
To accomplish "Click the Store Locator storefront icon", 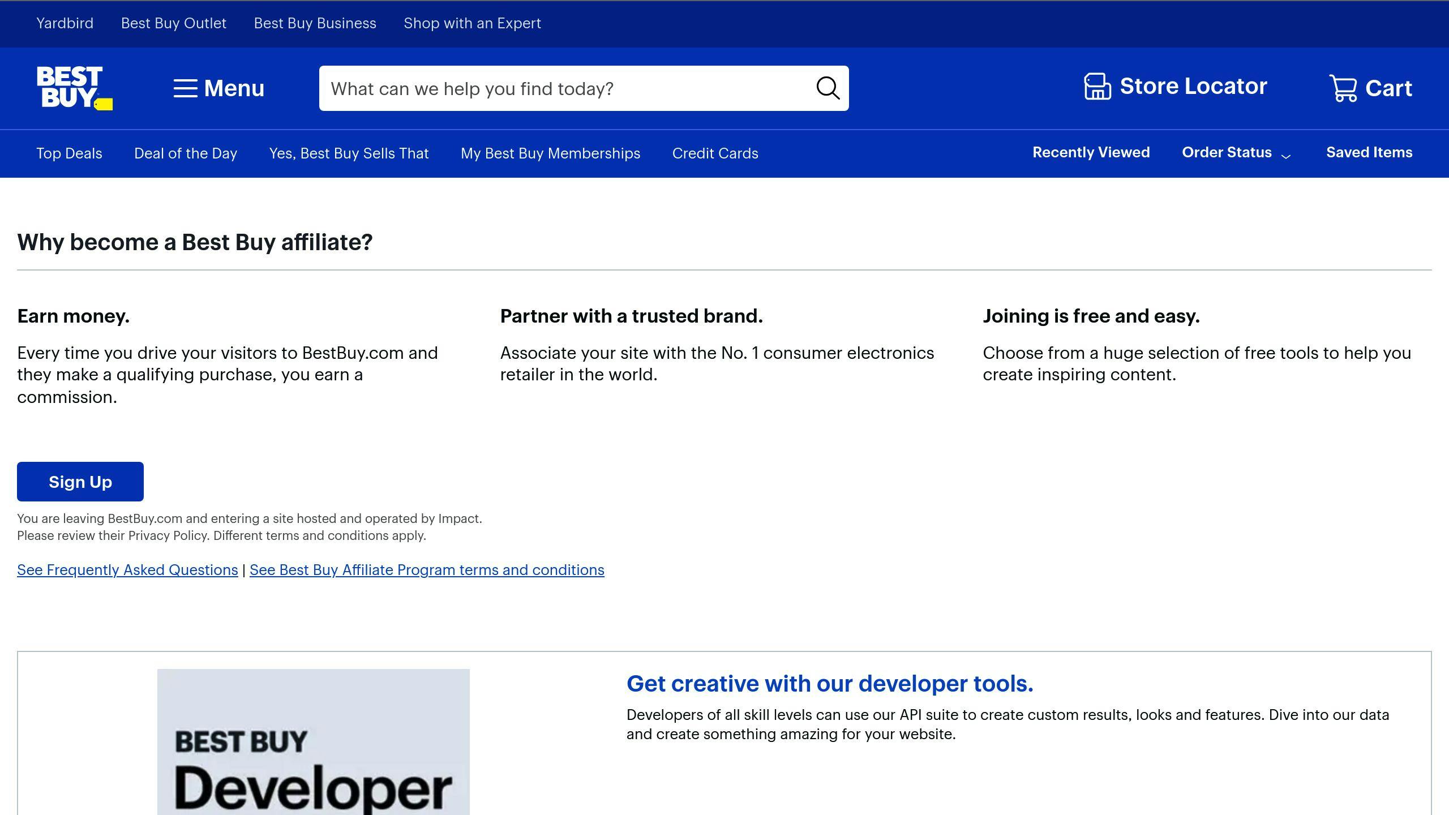I will pos(1097,87).
